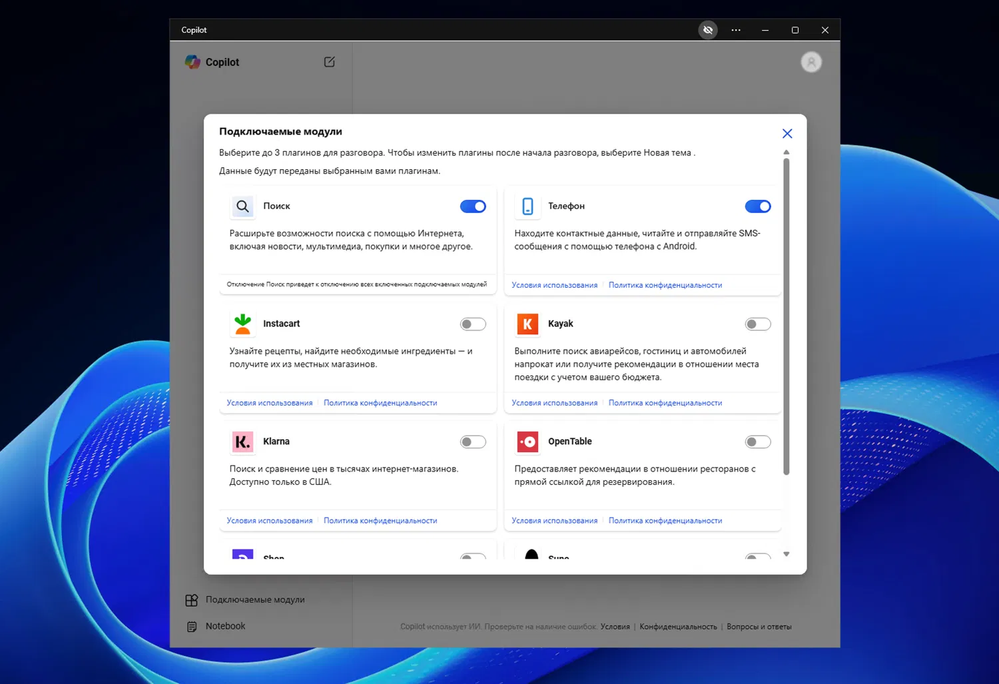Click the dialog scrollbar up arrow
Viewport: 999px width, 684px height.
point(787,153)
